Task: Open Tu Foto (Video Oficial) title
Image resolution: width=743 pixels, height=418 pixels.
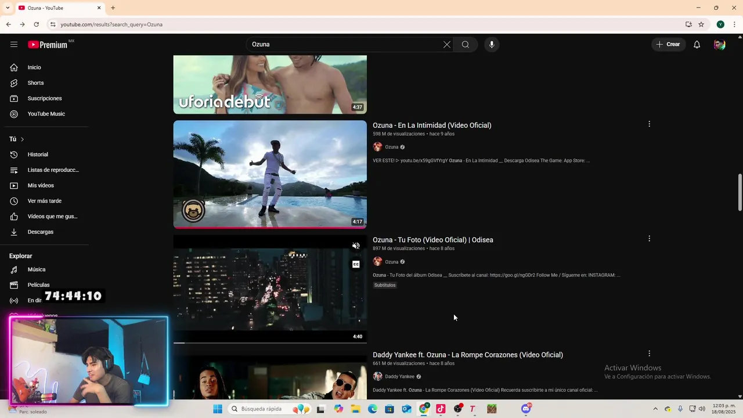Action: point(433,240)
